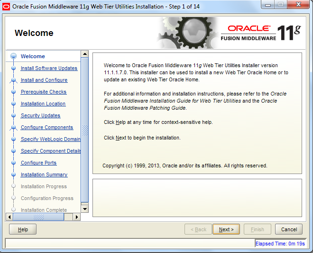Click the Installation Summary step bullet

[x=14, y=174]
